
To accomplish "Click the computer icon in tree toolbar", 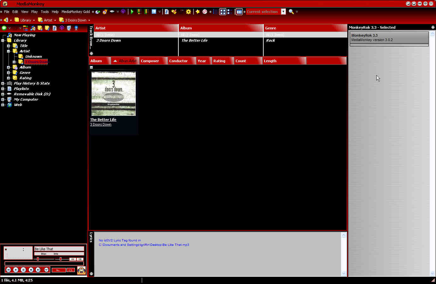I will pyautogui.click(x=69, y=28).
